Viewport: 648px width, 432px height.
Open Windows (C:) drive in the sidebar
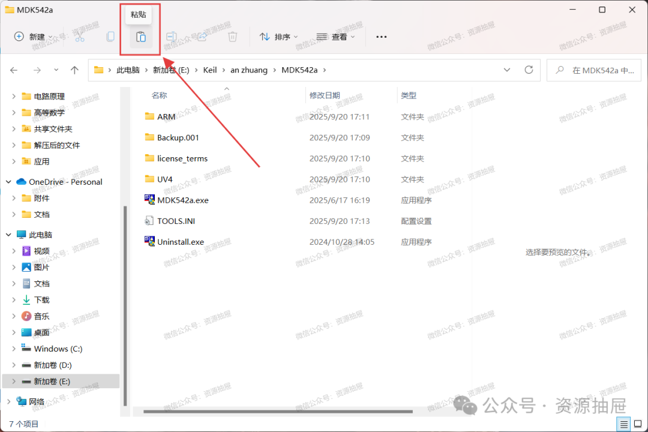58,349
